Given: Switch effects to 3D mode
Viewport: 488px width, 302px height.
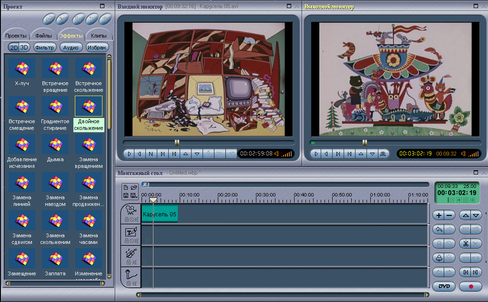Looking at the screenshot, I should click(x=24, y=47).
